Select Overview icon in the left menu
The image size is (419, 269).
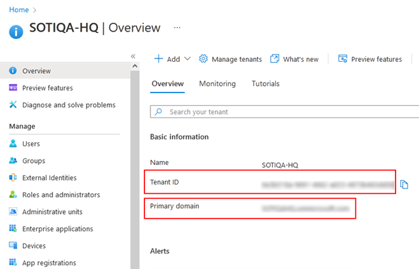pos(13,70)
